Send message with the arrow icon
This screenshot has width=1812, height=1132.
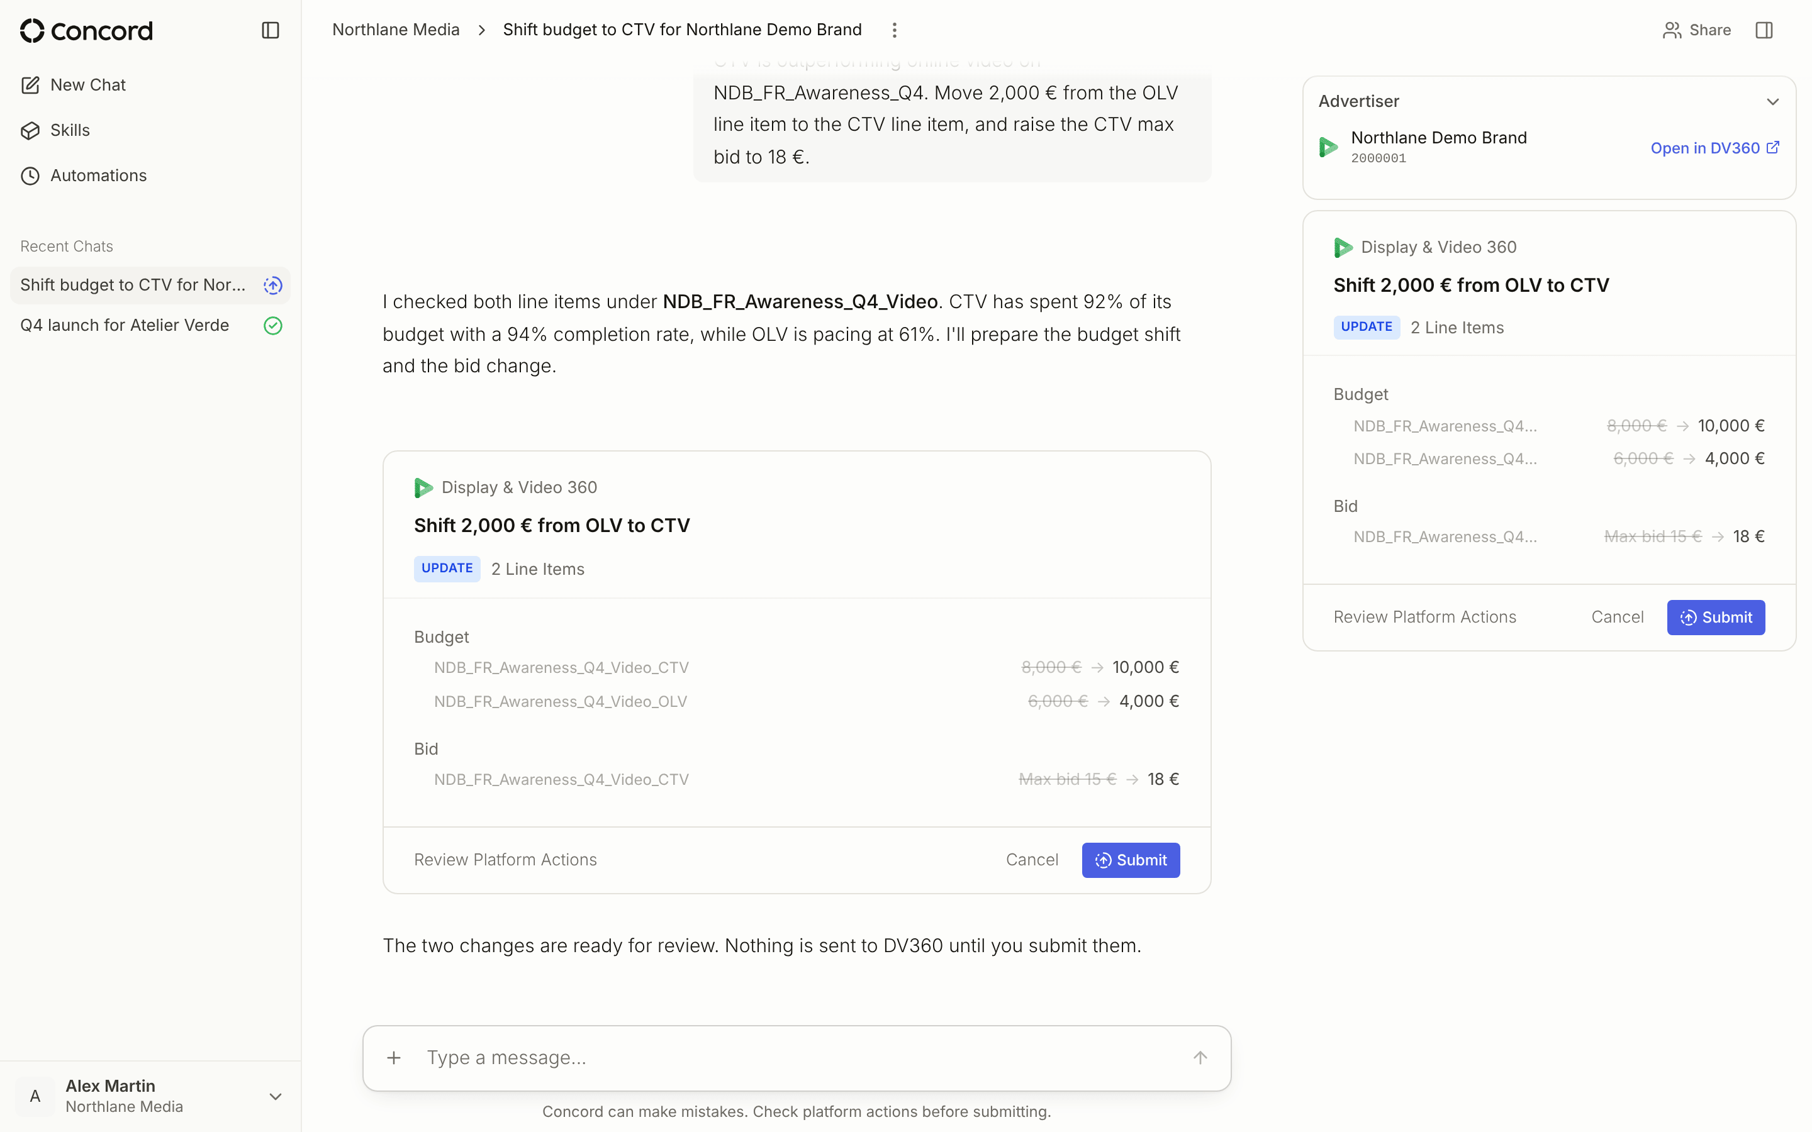pyautogui.click(x=1200, y=1057)
